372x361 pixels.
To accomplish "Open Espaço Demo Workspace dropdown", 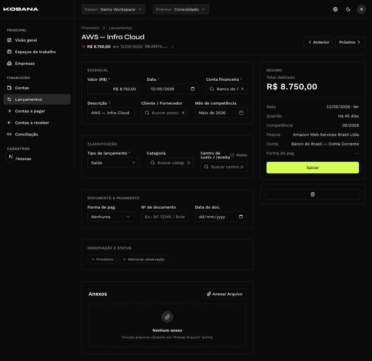I will coord(113,9).
